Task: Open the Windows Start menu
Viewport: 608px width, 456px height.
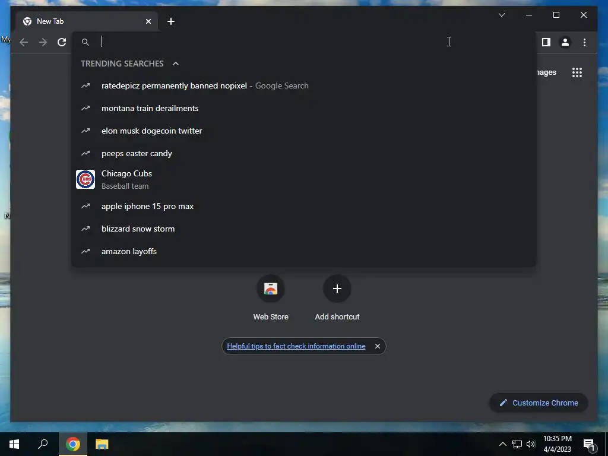Action: 14,444
